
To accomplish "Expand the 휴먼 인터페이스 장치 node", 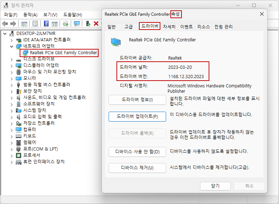I will 11,162.
